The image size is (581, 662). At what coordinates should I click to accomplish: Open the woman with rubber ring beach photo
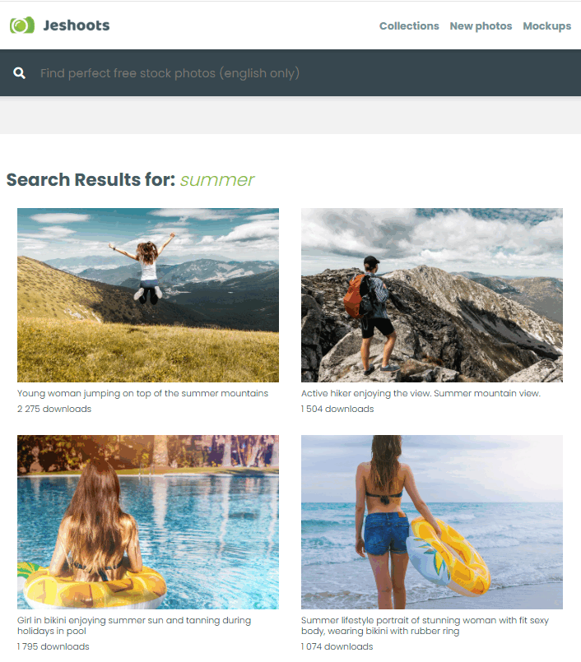click(432, 522)
